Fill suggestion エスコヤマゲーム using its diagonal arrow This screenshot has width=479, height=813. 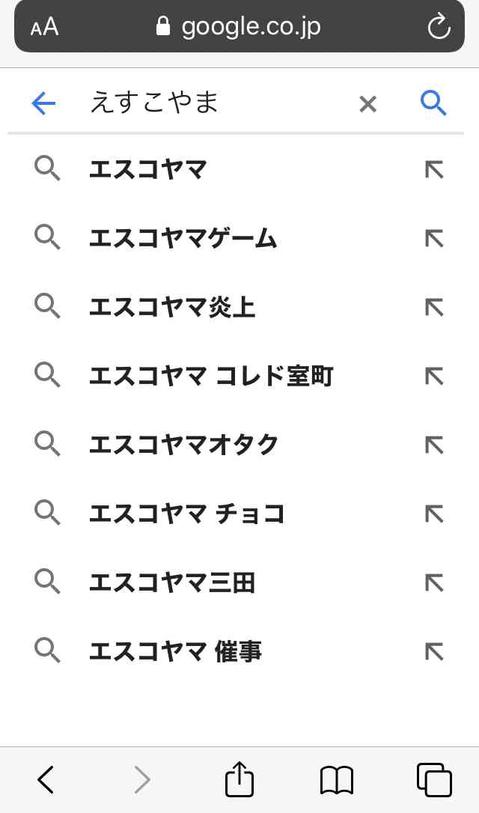[x=433, y=238]
